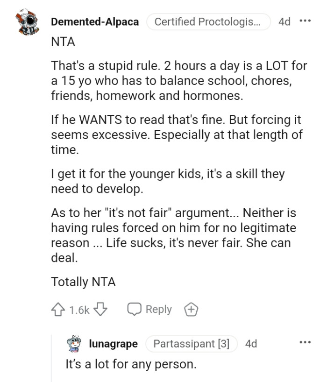Click the paragraph starting "That's a stupid rule"

tap(179, 81)
